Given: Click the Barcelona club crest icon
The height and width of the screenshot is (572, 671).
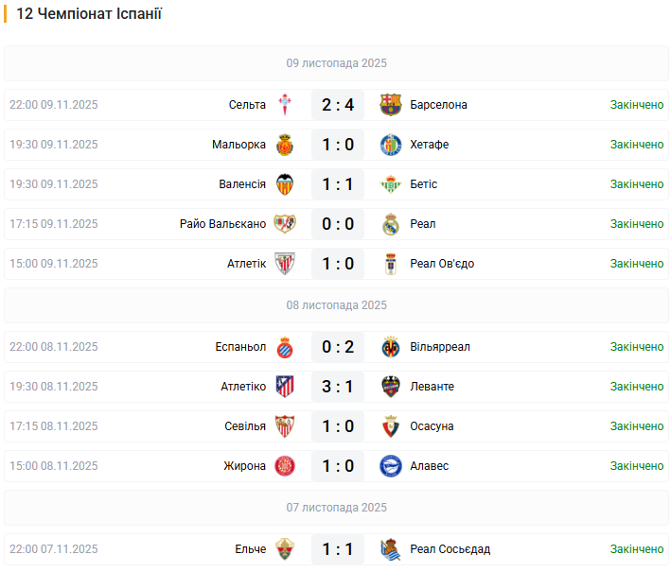Looking at the screenshot, I should coord(391,105).
